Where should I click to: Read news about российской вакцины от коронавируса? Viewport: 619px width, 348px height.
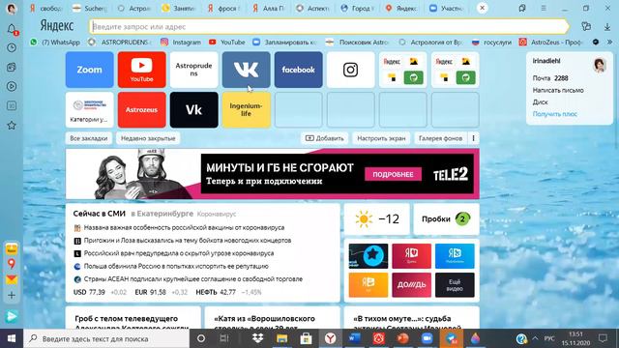(184, 228)
